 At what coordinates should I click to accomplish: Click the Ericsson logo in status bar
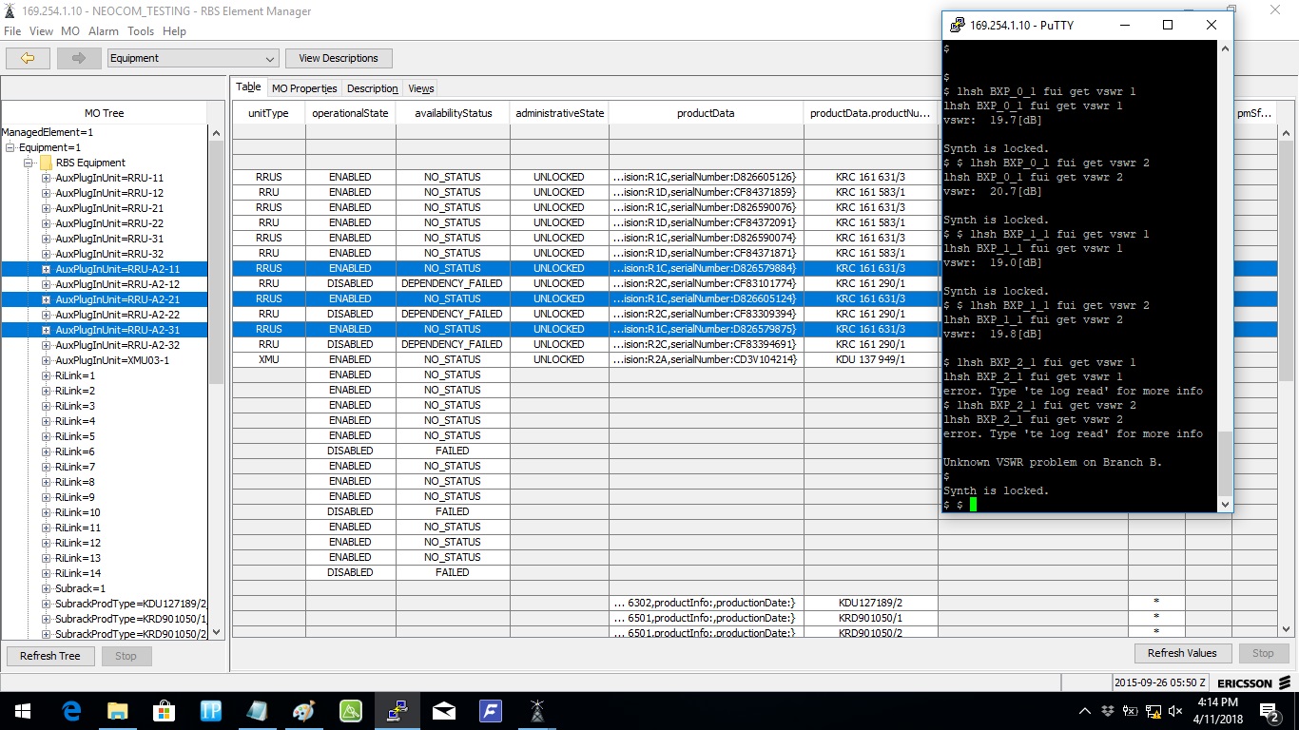pyautogui.click(x=1253, y=682)
